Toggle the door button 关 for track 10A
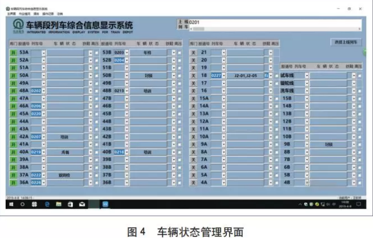The width and height of the screenshot is (373, 238). pos(194,136)
